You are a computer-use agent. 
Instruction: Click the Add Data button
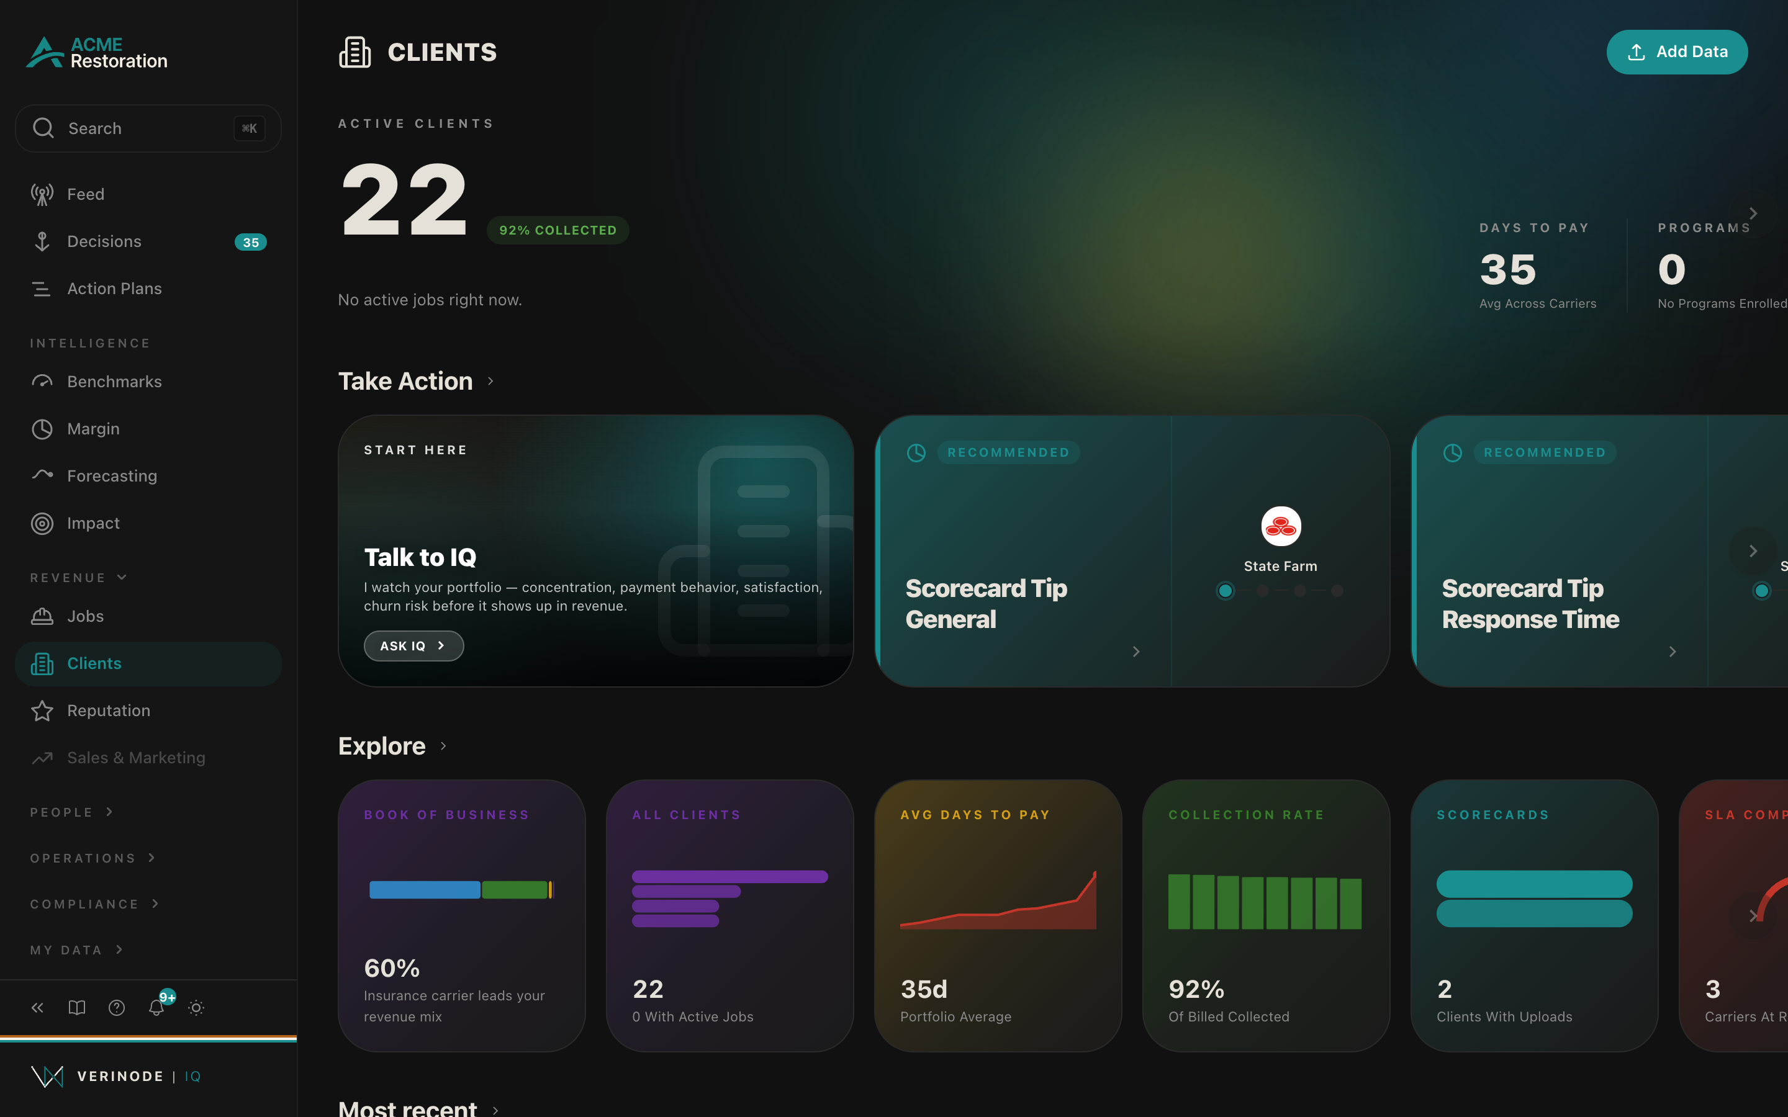coord(1676,52)
